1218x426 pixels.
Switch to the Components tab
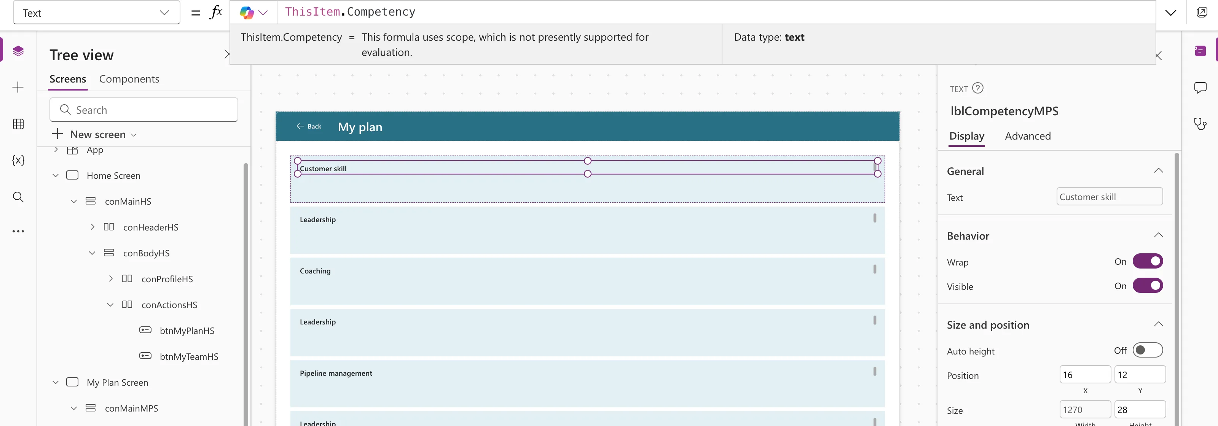point(129,79)
